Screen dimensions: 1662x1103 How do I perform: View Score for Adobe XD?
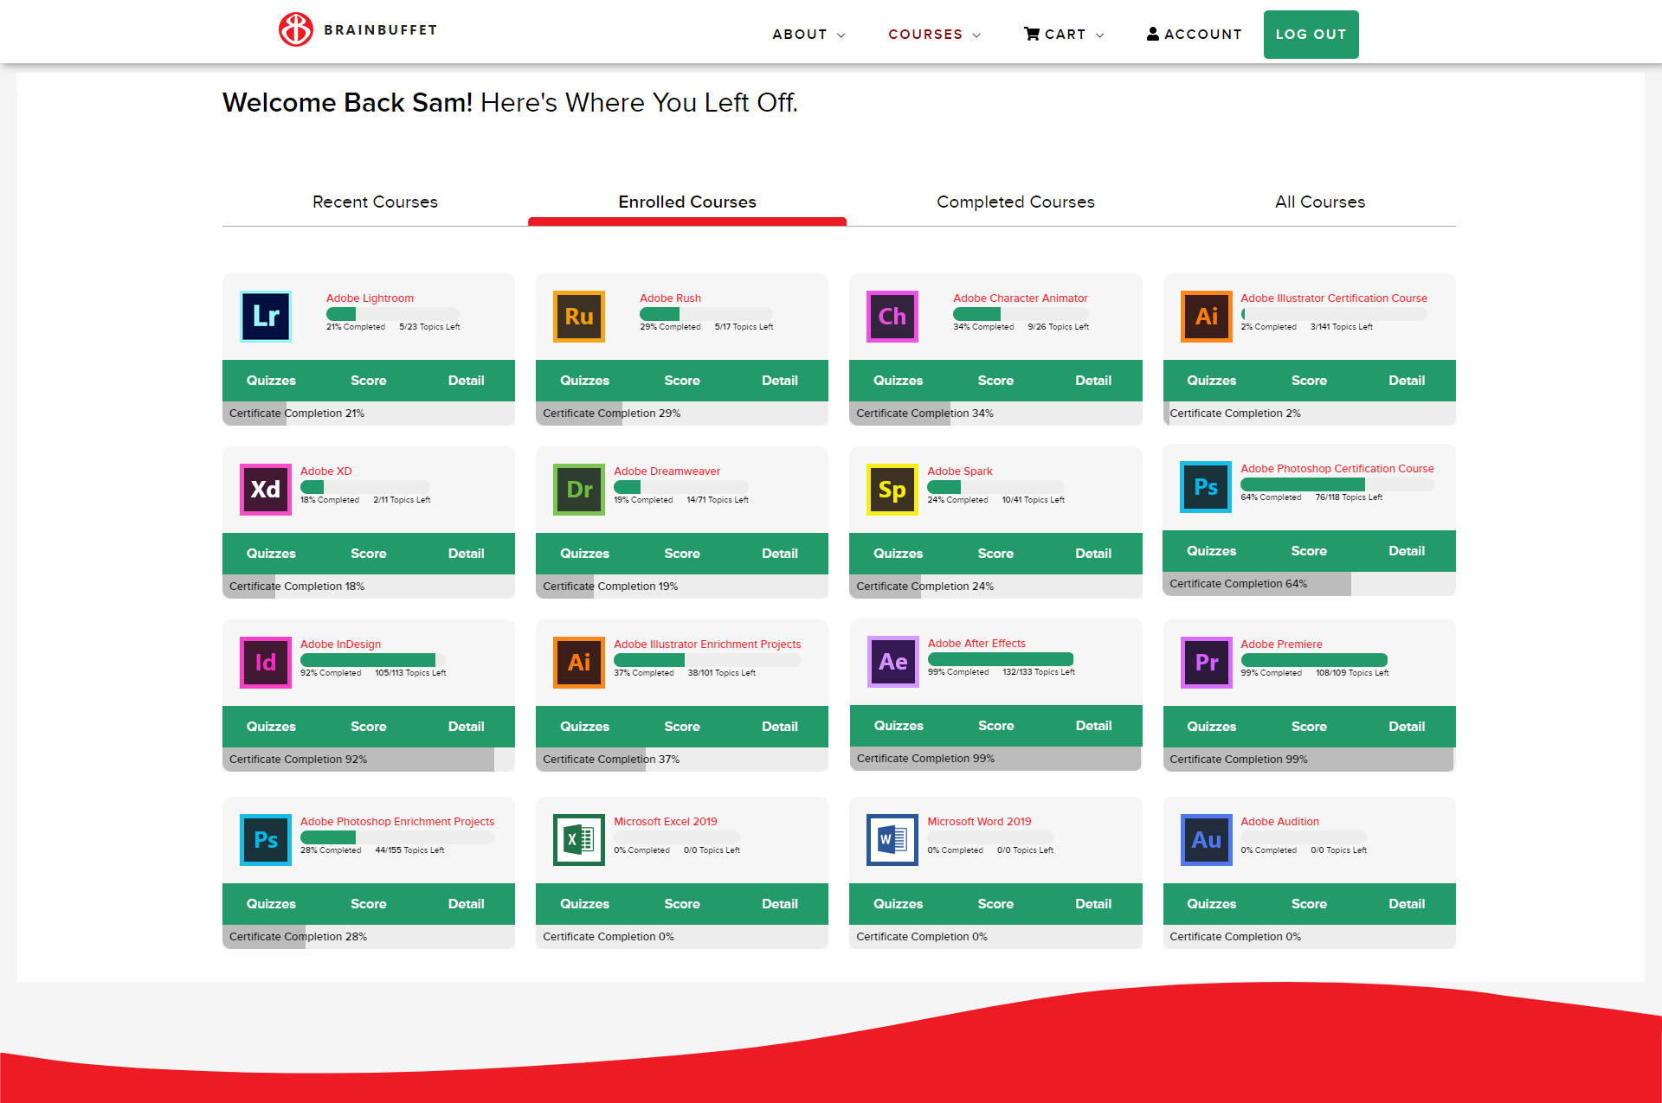pyautogui.click(x=369, y=554)
